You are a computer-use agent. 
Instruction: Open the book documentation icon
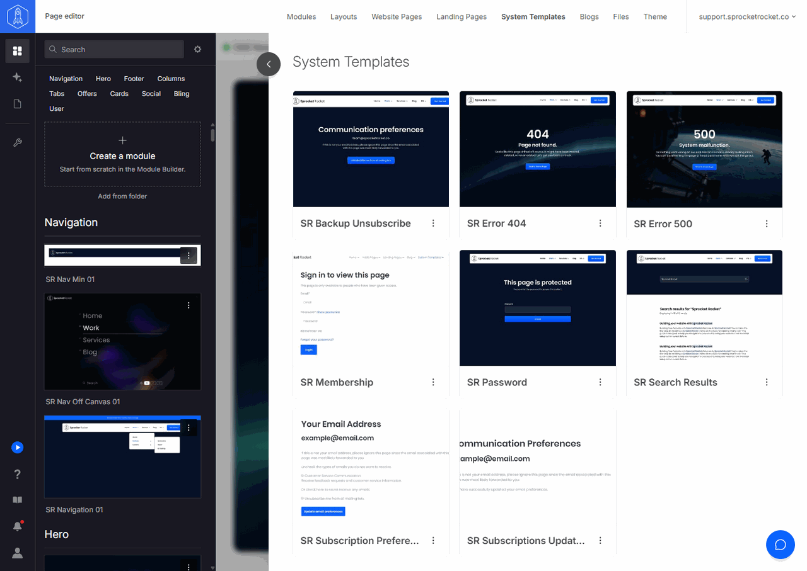18,500
